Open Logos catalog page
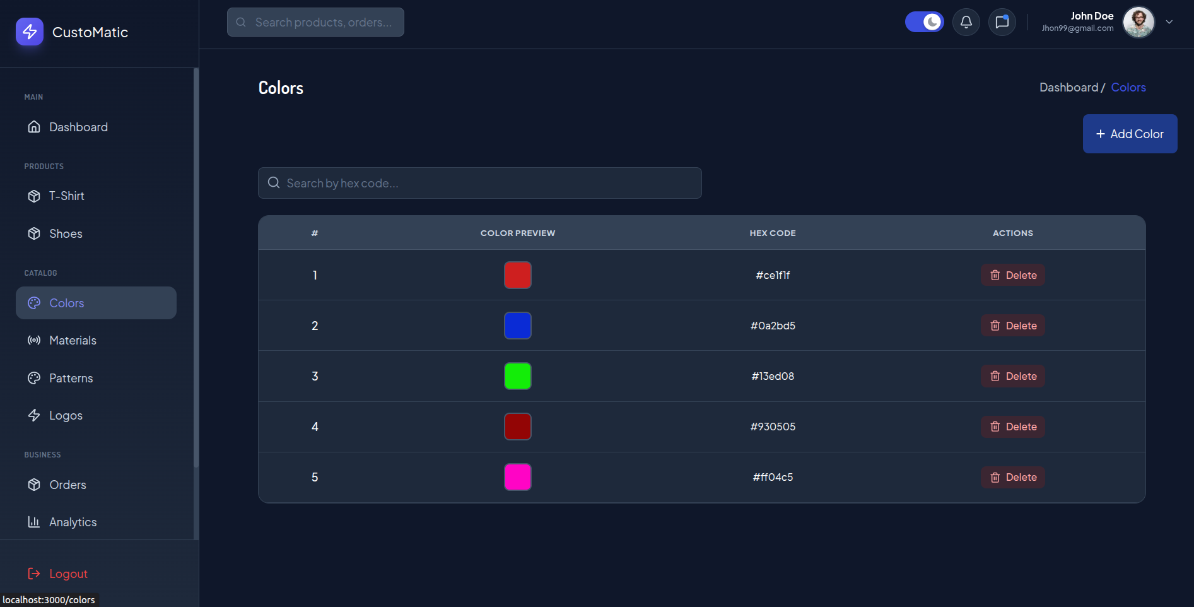 (x=96, y=415)
